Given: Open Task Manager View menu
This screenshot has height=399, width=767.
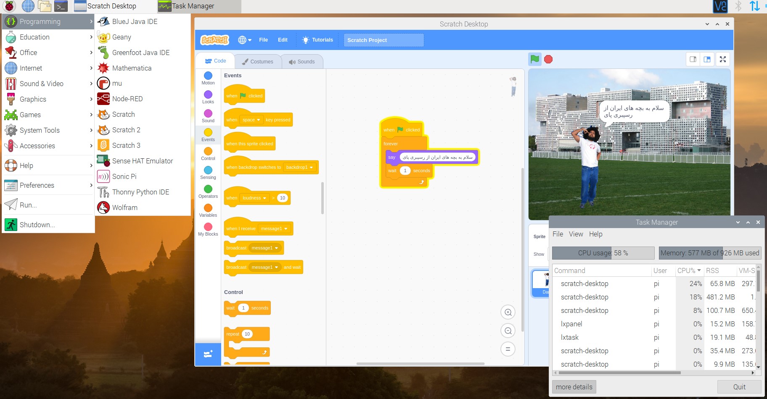Looking at the screenshot, I should point(576,234).
